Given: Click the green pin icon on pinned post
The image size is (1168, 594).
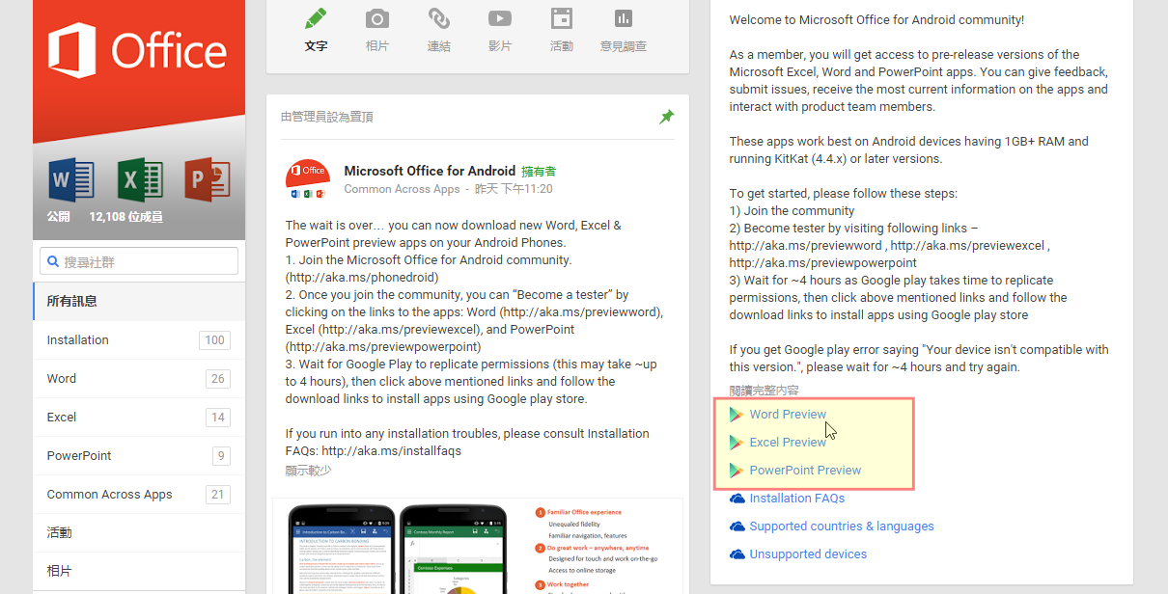Looking at the screenshot, I should pyautogui.click(x=666, y=117).
